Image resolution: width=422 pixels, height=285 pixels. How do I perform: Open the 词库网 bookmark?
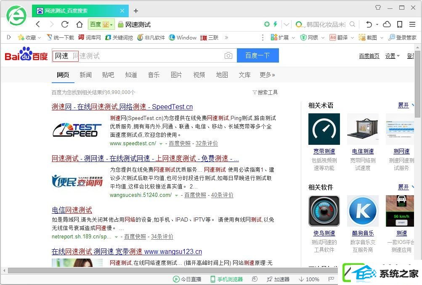[x=90, y=38]
